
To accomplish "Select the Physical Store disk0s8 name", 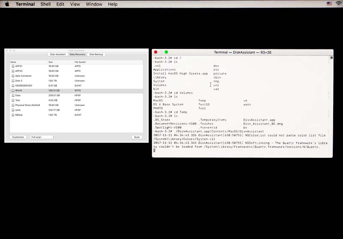I will 27,105.
